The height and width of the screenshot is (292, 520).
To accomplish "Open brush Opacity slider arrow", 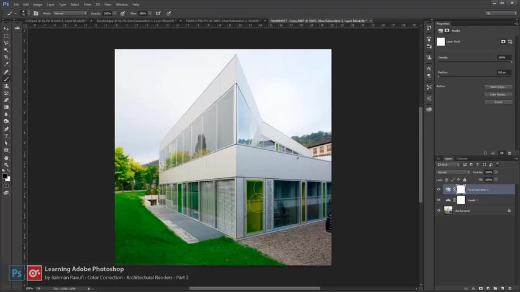I will (114, 13).
